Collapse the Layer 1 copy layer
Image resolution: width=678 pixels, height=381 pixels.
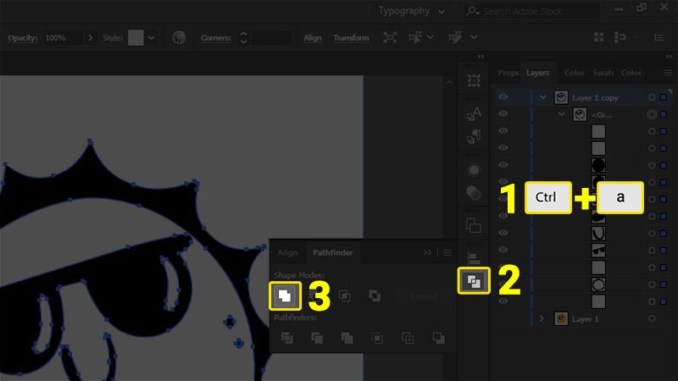click(543, 97)
